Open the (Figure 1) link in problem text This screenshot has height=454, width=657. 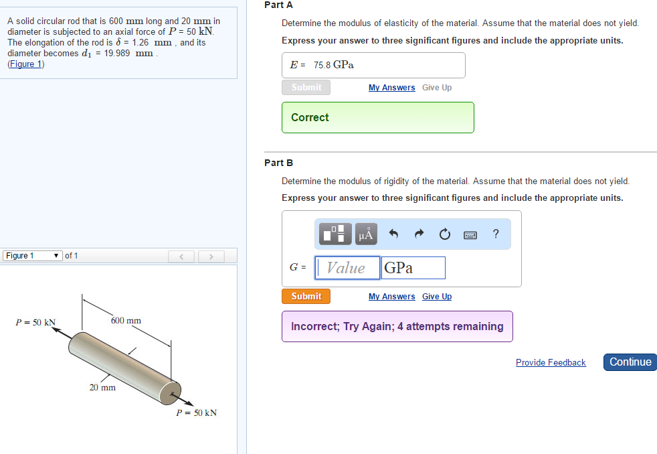[x=25, y=64]
